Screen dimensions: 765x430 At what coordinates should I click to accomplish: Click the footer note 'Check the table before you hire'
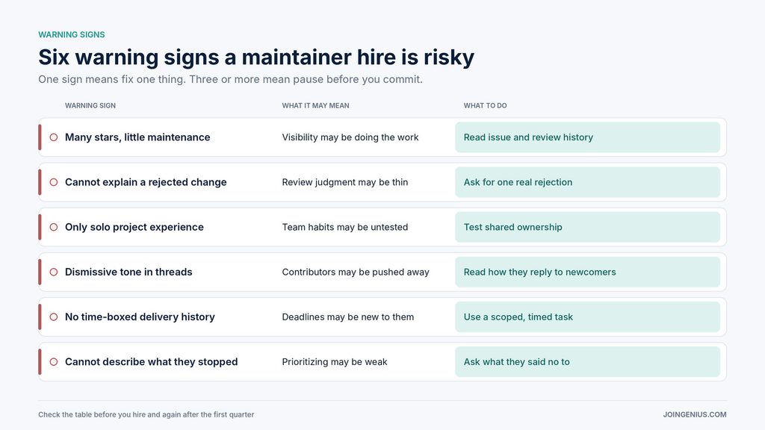click(146, 414)
